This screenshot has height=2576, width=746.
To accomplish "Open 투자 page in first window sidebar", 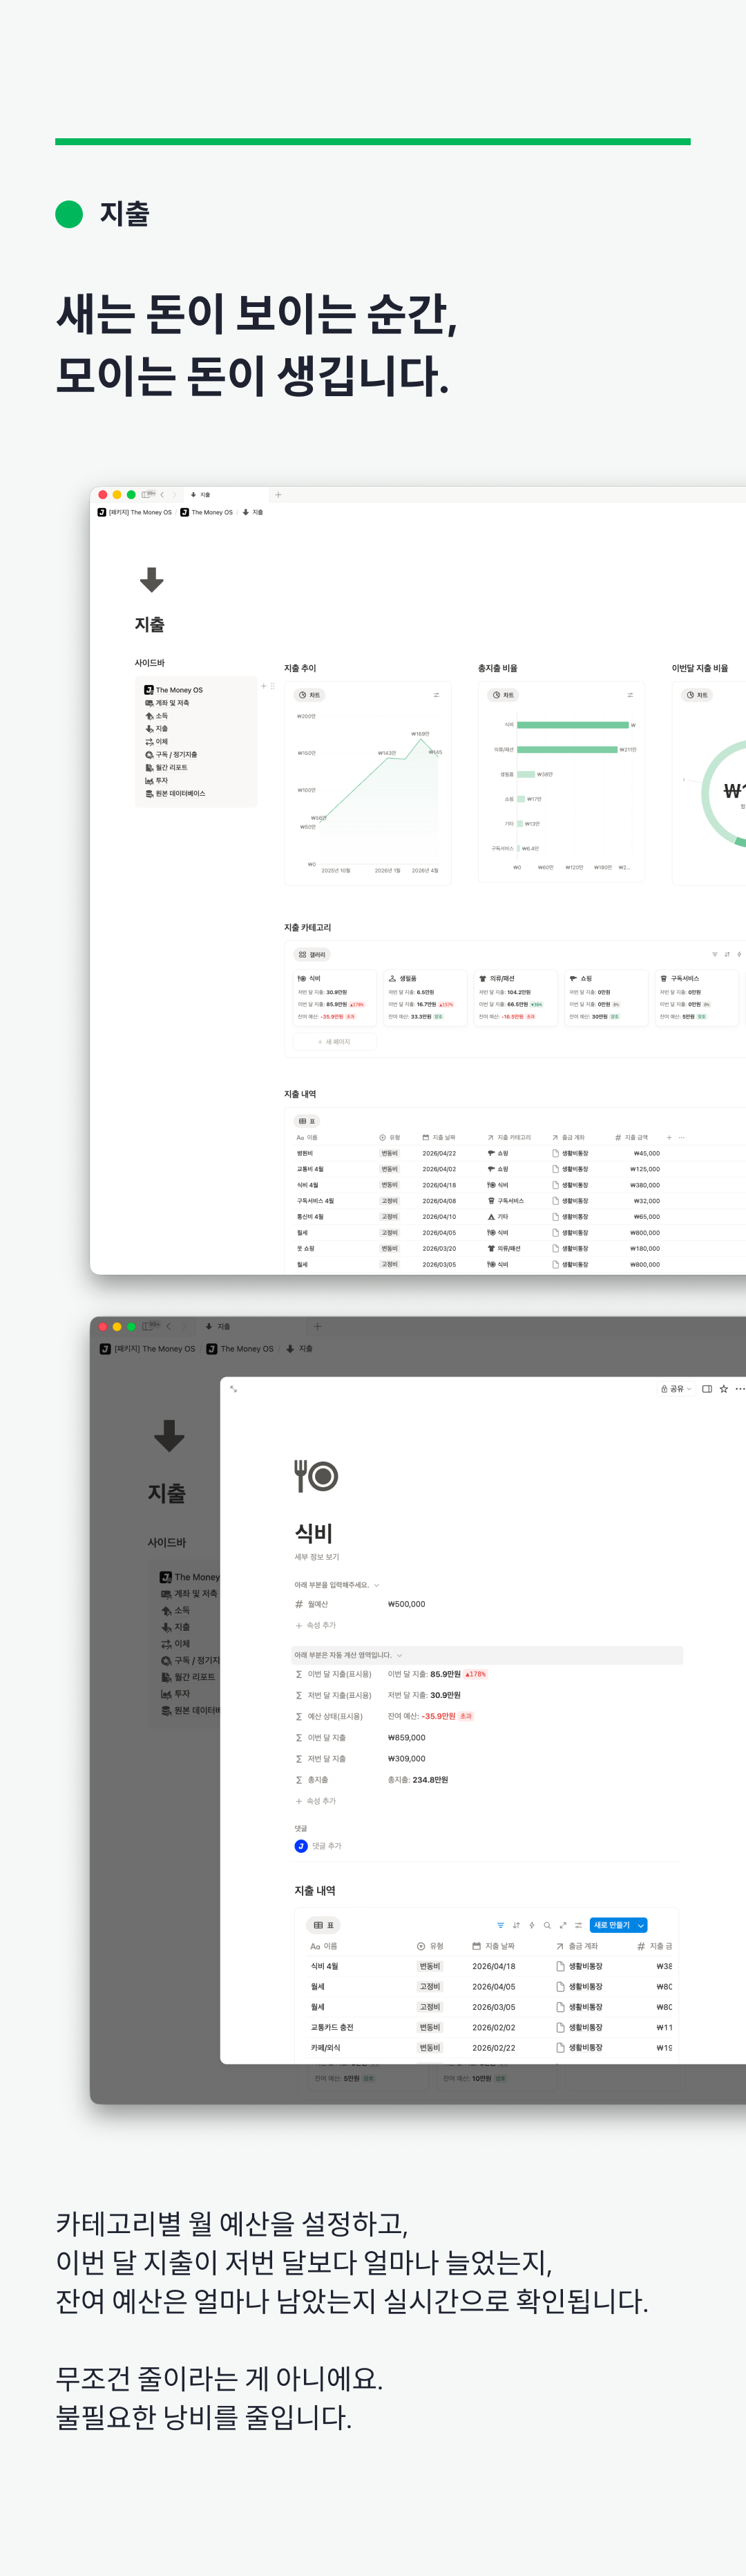I will [156, 781].
